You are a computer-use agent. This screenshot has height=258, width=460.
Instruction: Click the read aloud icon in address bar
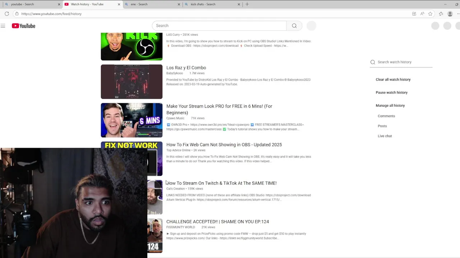422,14
